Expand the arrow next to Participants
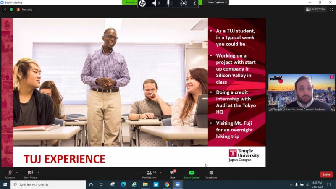Viewport: 336px width, 189px height. pyautogui.click(x=161, y=173)
